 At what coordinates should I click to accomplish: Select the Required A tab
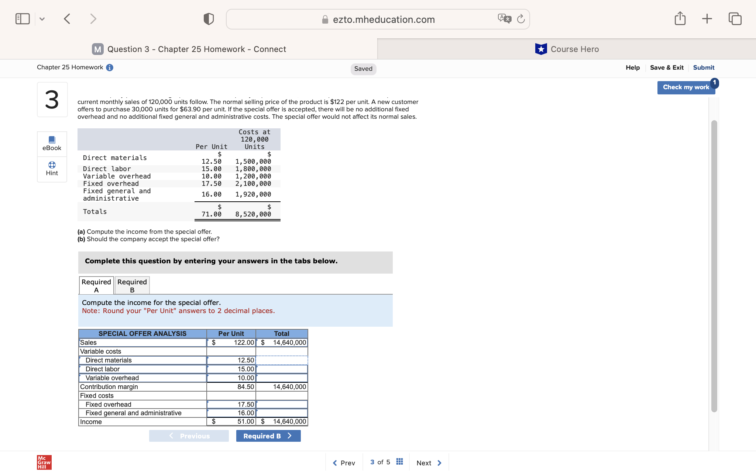pyautogui.click(x=96, y=285)
